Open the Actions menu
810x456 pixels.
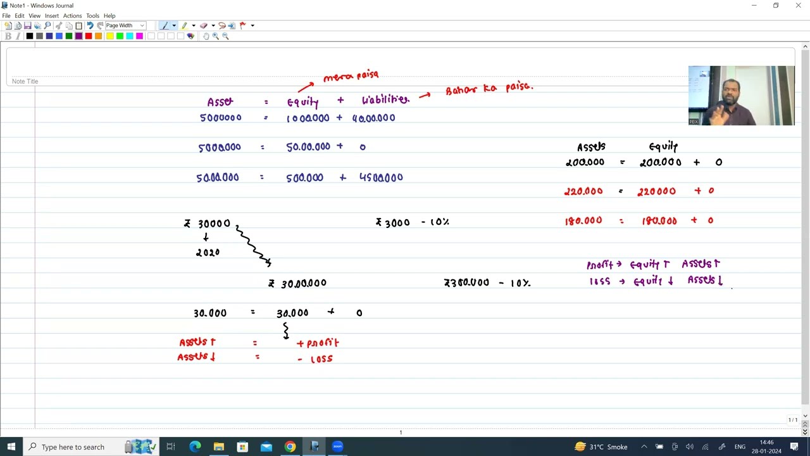point(72,15)
